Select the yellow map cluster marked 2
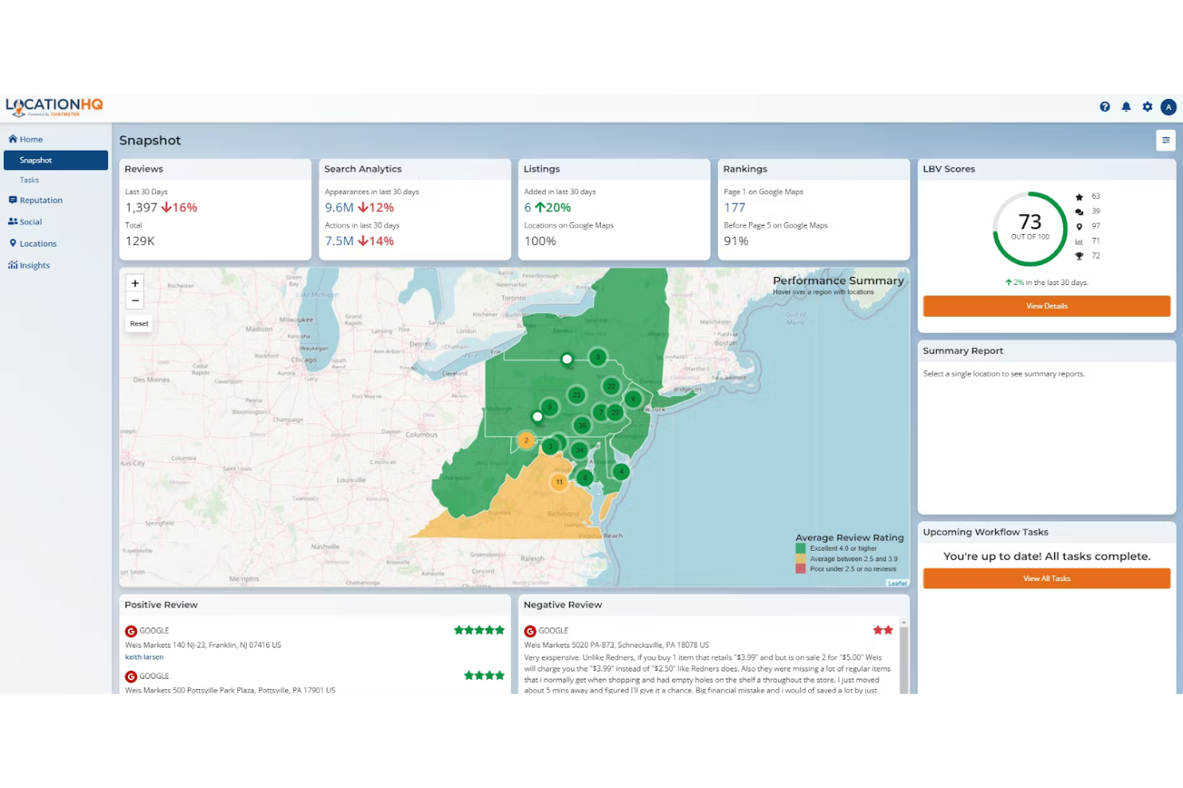 pyautogui.click(x=526, y=440)
